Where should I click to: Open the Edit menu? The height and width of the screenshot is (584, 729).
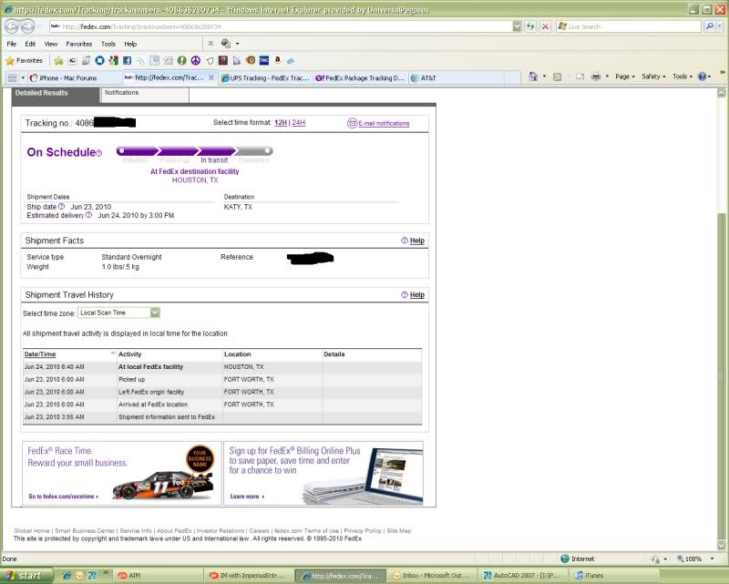pyautogui.click(x=30, y=44)
